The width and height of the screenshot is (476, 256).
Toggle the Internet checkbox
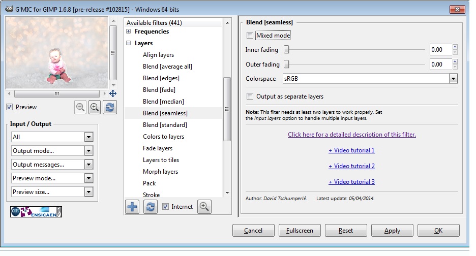(165, 207)
